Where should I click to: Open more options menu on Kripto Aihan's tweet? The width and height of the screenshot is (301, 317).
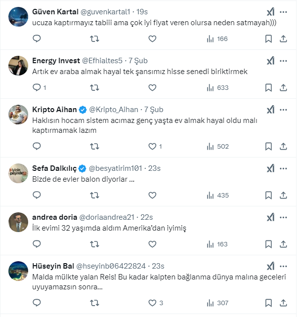tap(283, 110)
